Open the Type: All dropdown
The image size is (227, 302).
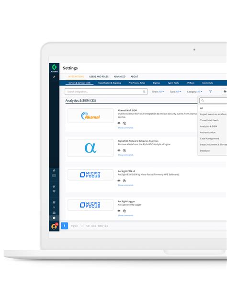point(175,92)
